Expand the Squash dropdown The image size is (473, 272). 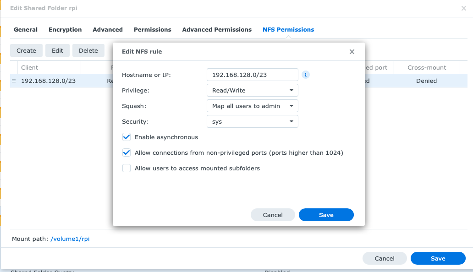coord(252,106)
